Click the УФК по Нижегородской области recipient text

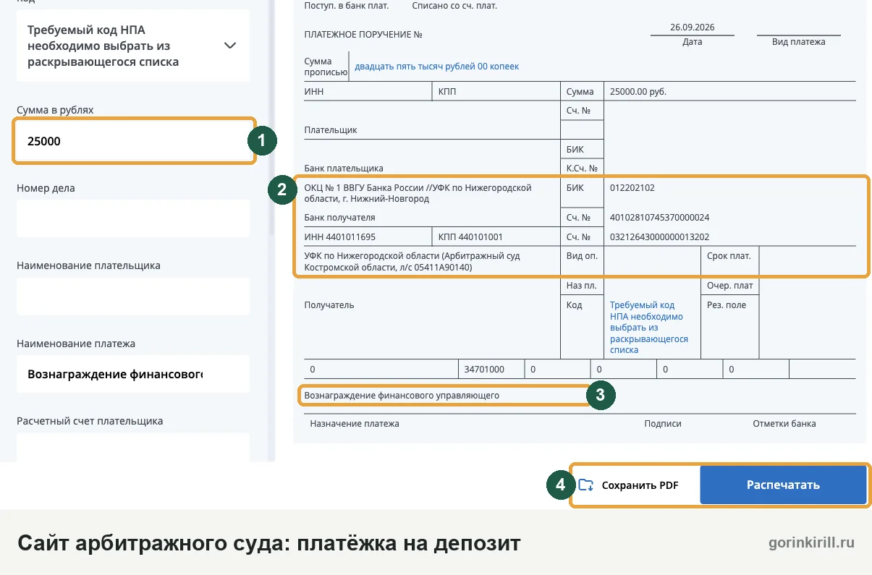[412, 261]
